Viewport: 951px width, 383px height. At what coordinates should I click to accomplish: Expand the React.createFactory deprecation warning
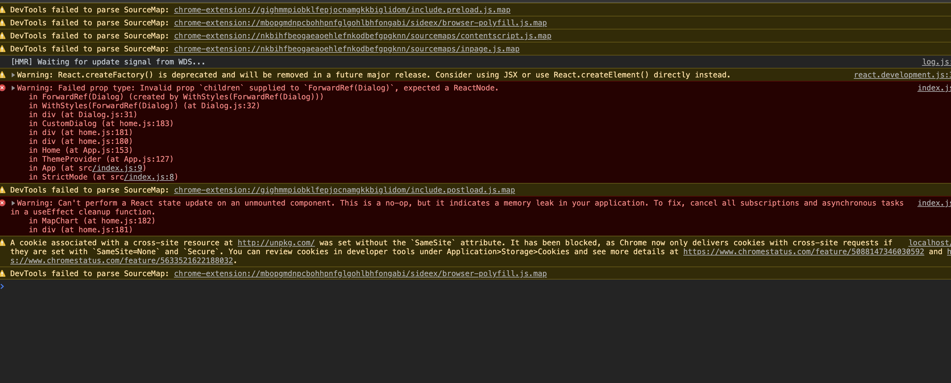tap(13, 74)
